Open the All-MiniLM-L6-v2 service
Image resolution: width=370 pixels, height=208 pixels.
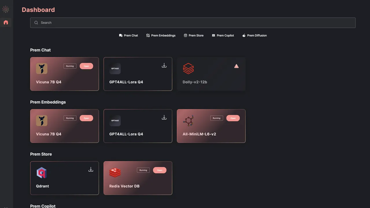click(x=233, y=118)
